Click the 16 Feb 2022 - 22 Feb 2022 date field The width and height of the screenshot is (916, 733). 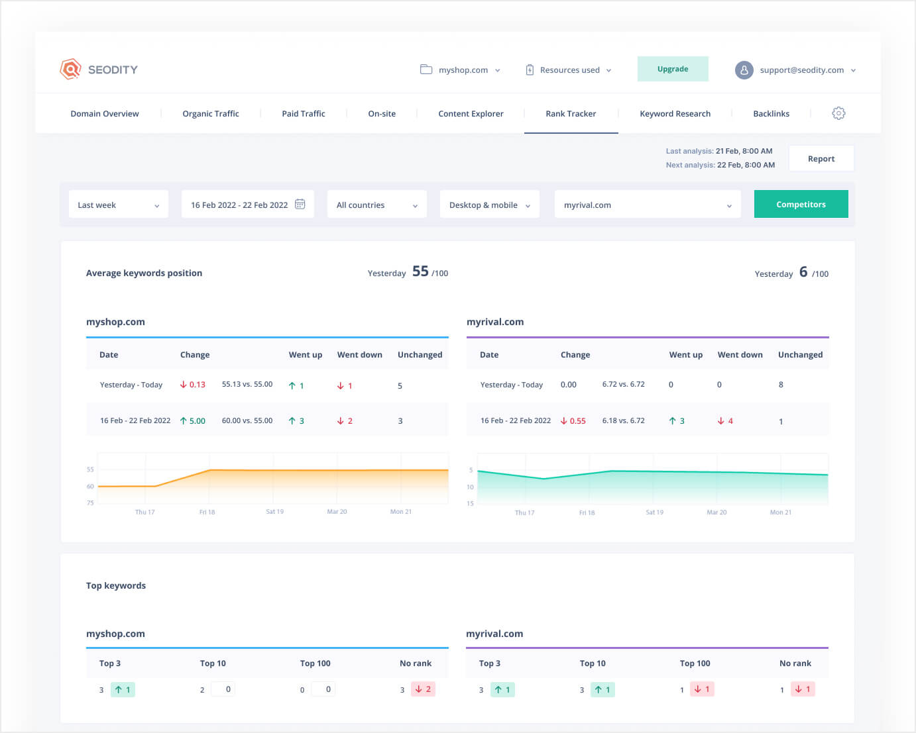tap(248, 205)
